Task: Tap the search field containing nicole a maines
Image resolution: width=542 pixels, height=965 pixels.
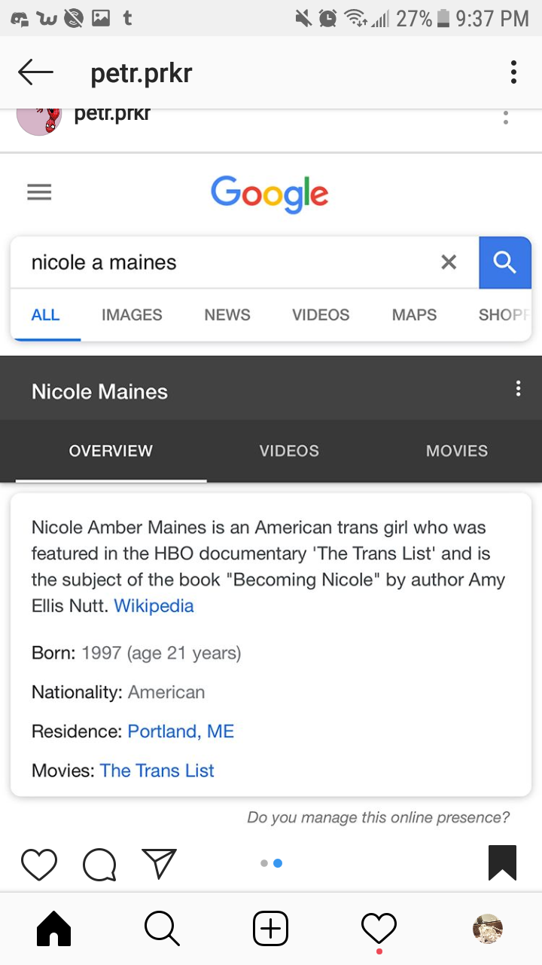Action: click(x=226, y=262)
